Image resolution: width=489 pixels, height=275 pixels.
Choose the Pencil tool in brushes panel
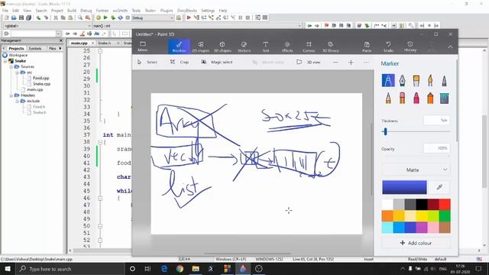[388, 99]
